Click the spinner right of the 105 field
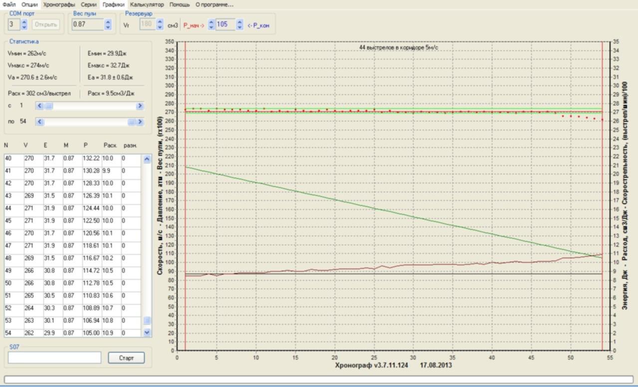The image size is (638, 387). point(240,24)
